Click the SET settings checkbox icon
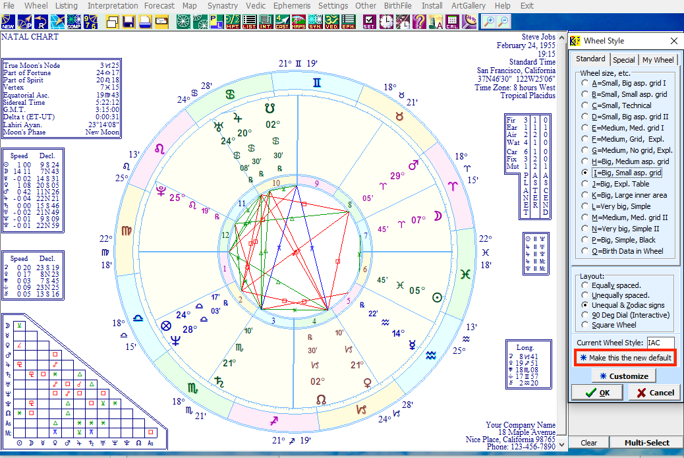 click(x=369, y=21)
